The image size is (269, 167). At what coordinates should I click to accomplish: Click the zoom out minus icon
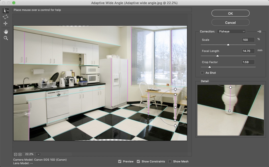pyautogui.click(x=16, y=154)
